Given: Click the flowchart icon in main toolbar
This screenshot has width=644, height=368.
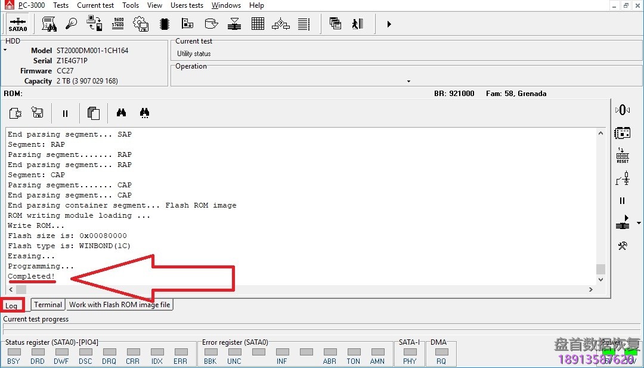Looking at the screenshot, I should click(281, 24).
